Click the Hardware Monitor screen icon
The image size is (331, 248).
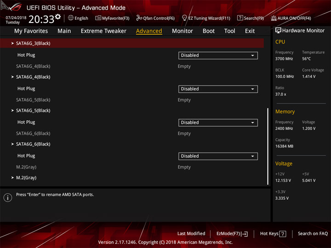(278, 30)
